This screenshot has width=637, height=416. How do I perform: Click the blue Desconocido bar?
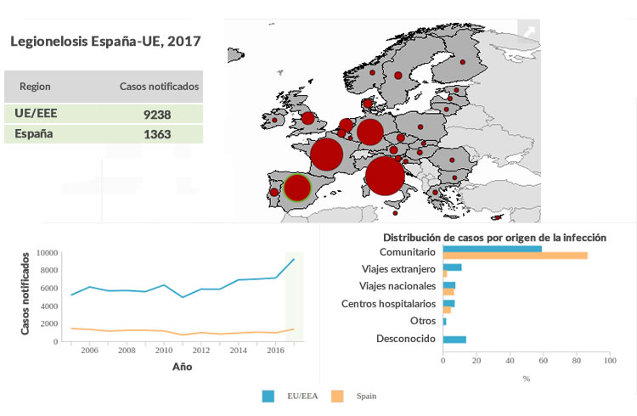pos(454,340)
